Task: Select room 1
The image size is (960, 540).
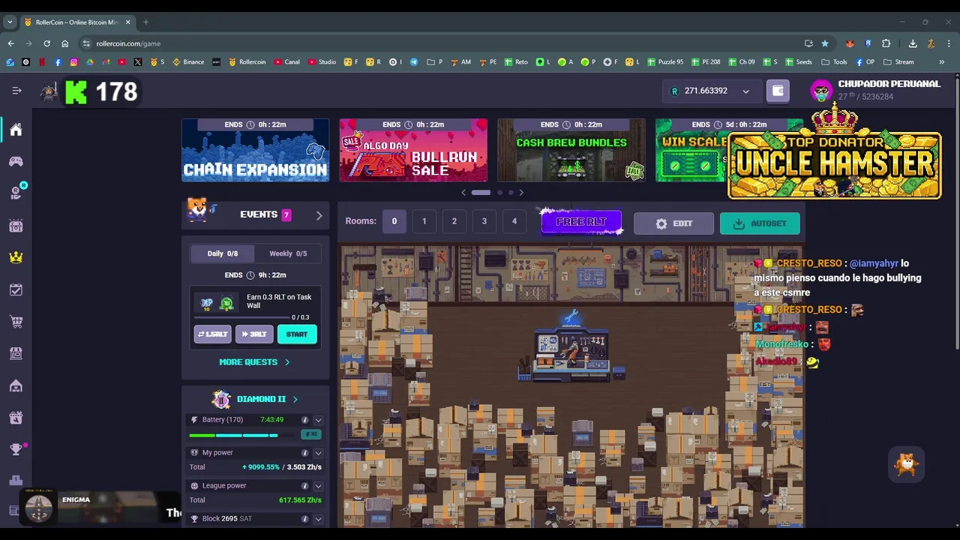Action: pos(424,221)
